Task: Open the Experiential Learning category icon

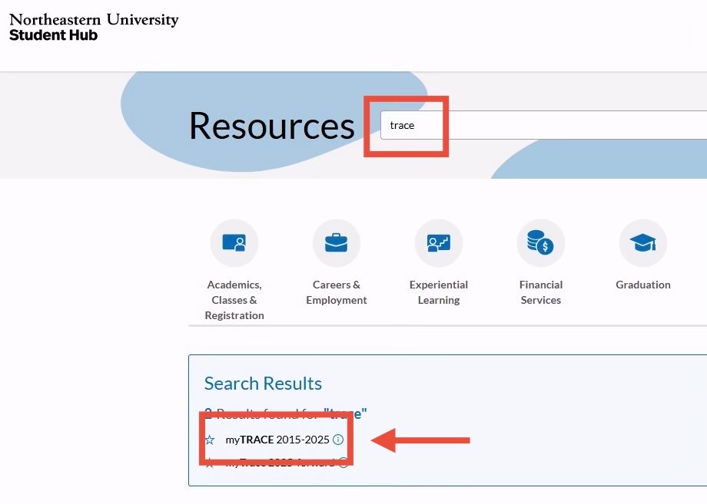Action: point(438,243)
